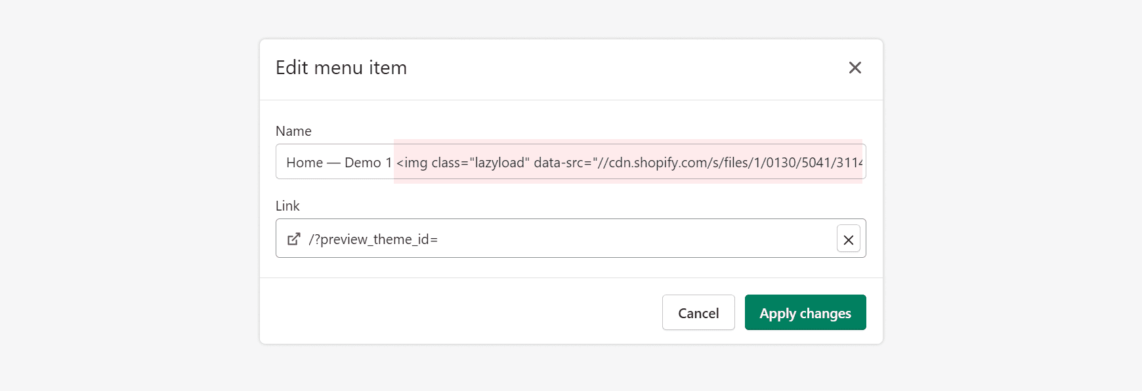
Task: Place cursor on "Home" in Name field
Action: 305,163
